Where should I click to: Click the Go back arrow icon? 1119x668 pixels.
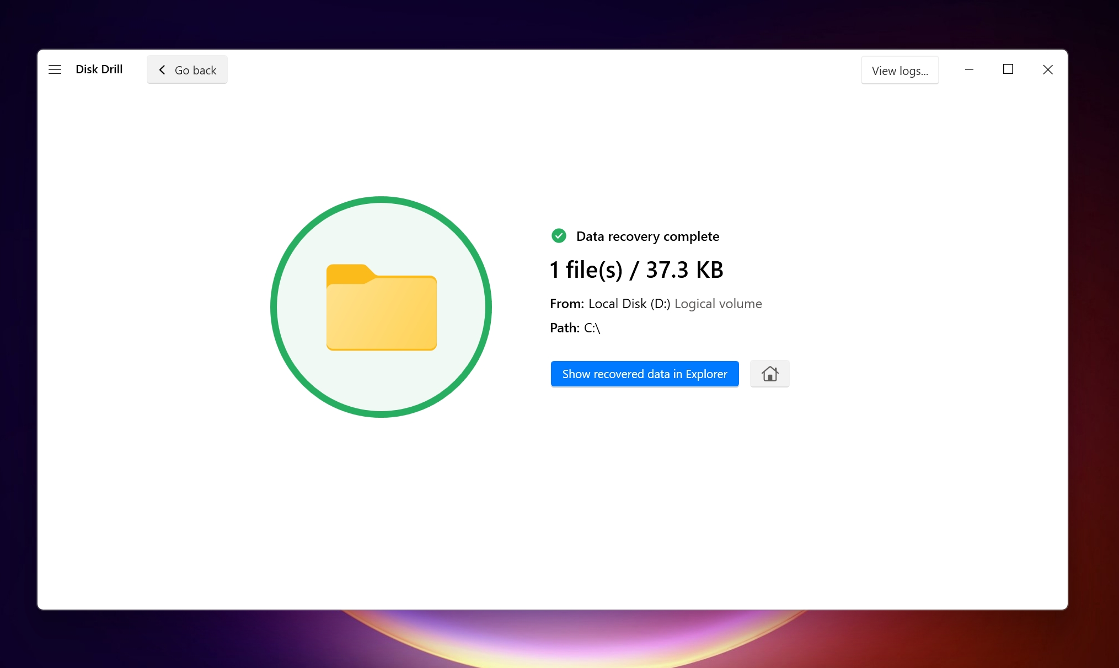coord(162,70)
